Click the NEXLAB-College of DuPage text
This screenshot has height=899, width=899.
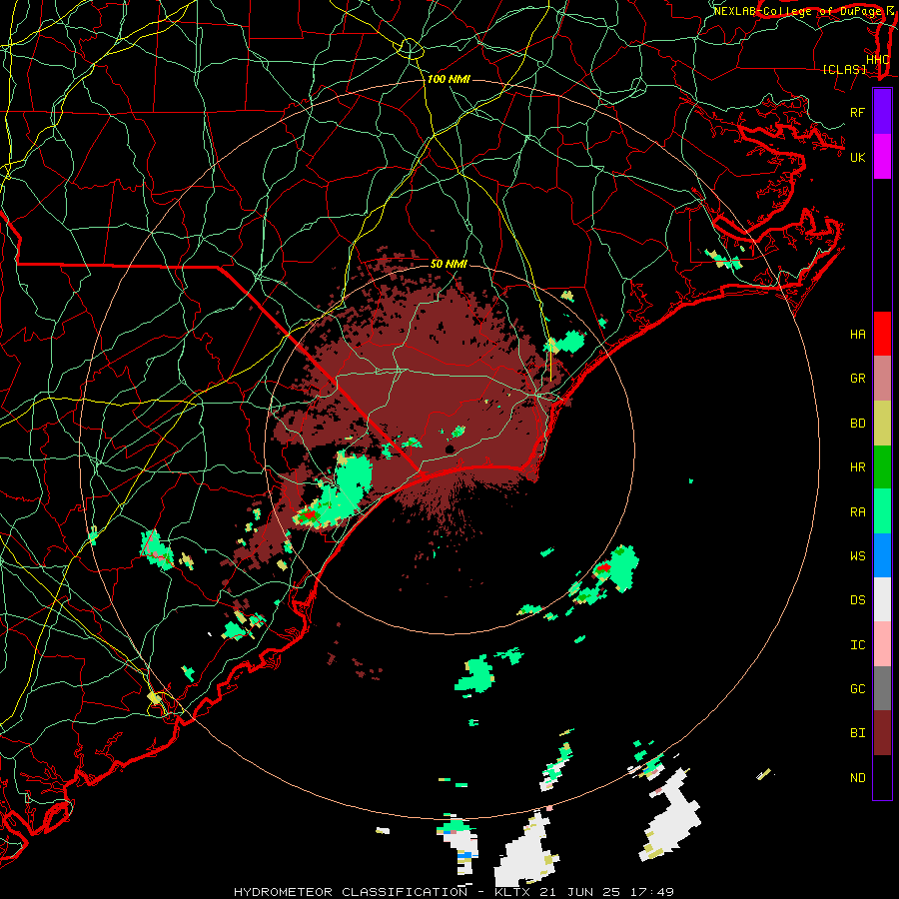[795, 11]
